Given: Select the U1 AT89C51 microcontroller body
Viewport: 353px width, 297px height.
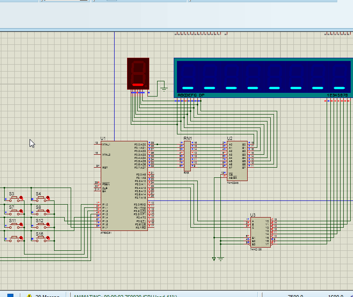Looking at the screenshot, I should tap(124, 186).
